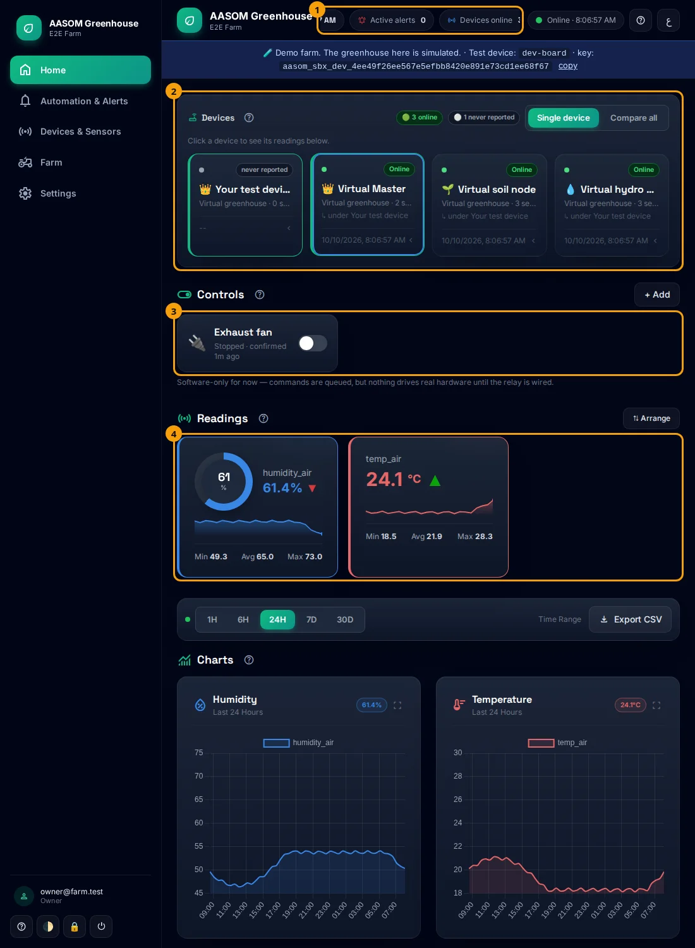Select the Single device view
The height and width of the screenshot is (948, 695).
[x=563, y=118]
